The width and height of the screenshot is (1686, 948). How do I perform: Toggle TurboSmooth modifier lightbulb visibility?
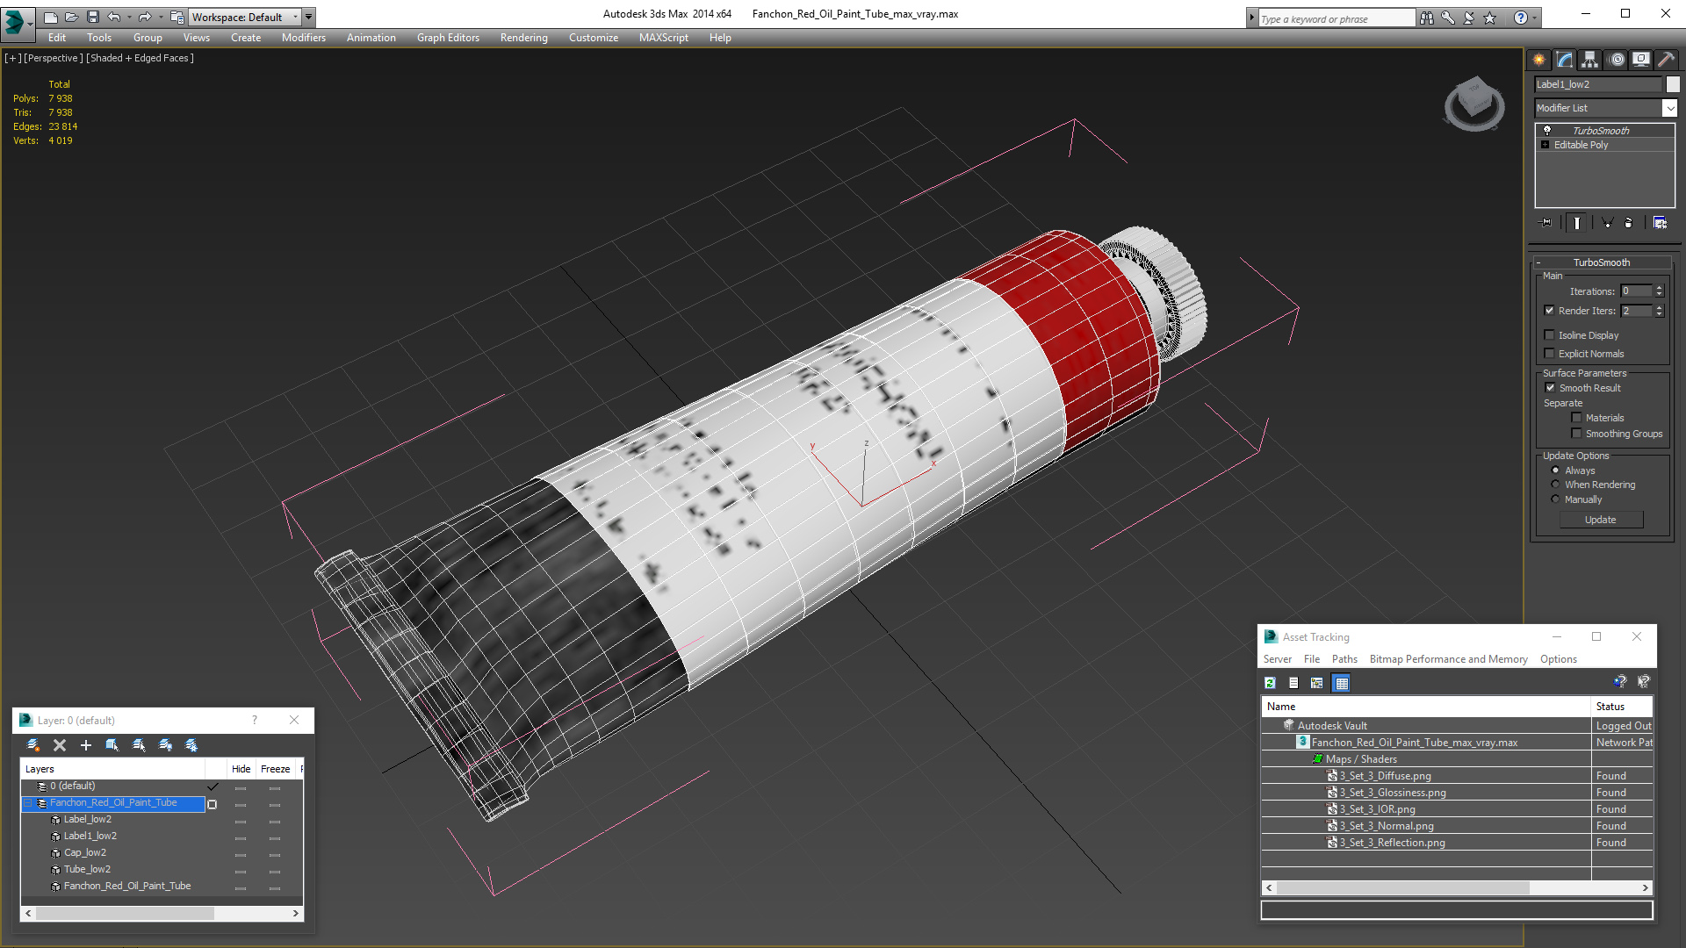[x=1547, y=130]
